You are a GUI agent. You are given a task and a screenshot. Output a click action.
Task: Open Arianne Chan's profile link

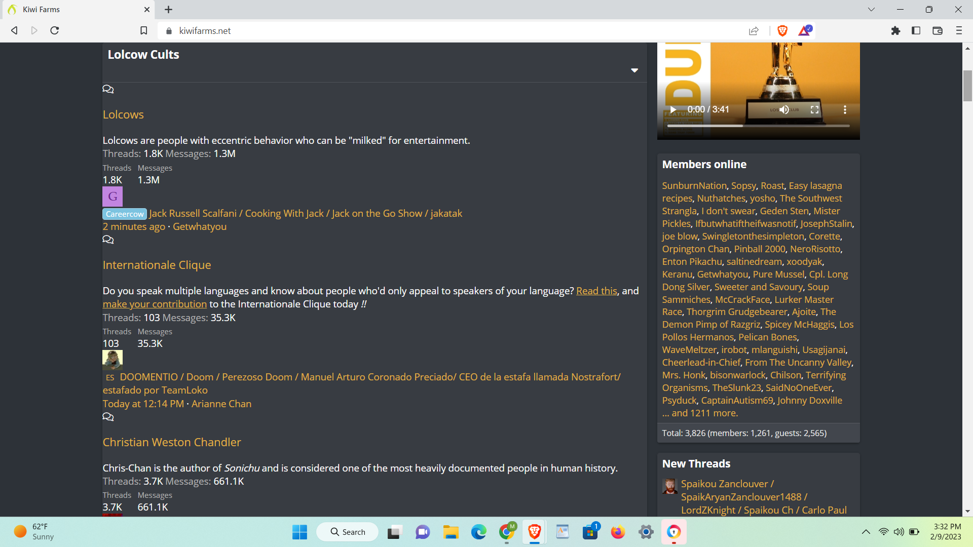point(221,404)
